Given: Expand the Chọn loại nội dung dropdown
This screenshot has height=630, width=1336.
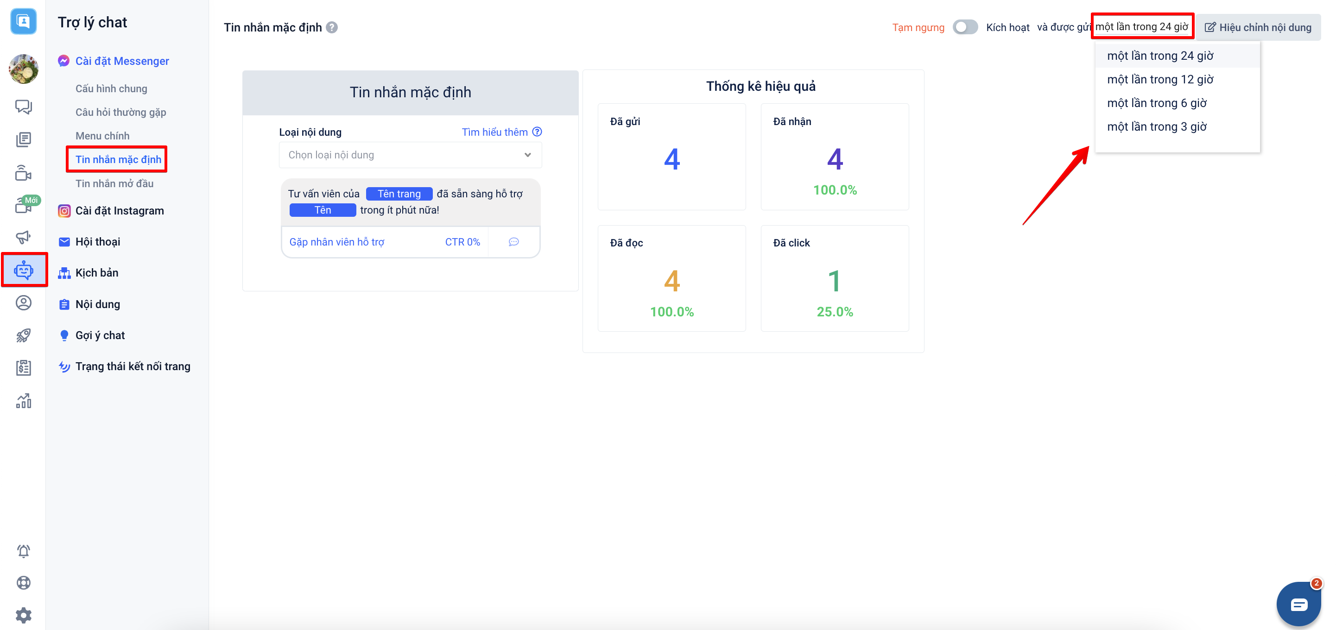Looking at the screenshot, I should click(410, 155).
